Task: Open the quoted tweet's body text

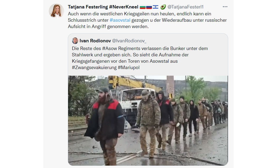Action: pyautogui.click(x=140, y=58)
